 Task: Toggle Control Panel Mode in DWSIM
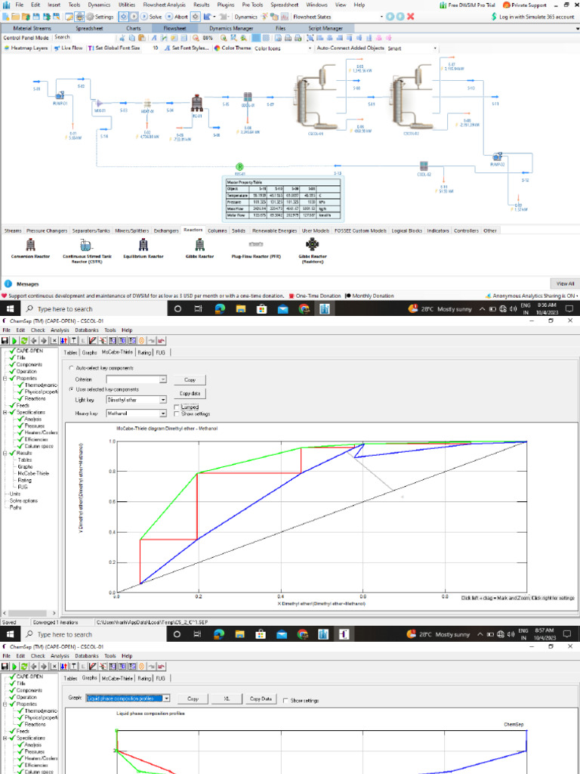coord(26,38)
